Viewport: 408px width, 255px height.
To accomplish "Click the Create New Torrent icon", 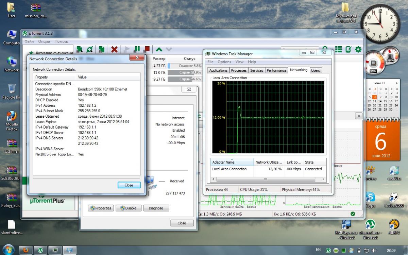I will 101,50.
